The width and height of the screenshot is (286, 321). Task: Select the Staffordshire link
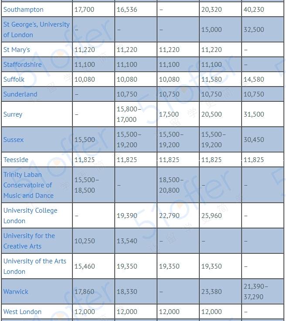tap(23, 65)
